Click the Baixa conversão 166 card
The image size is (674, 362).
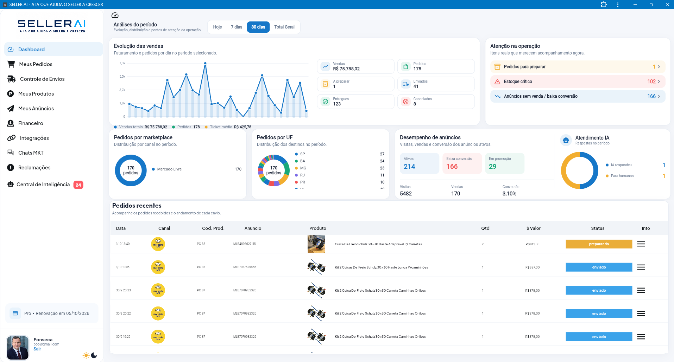[462, 163]
